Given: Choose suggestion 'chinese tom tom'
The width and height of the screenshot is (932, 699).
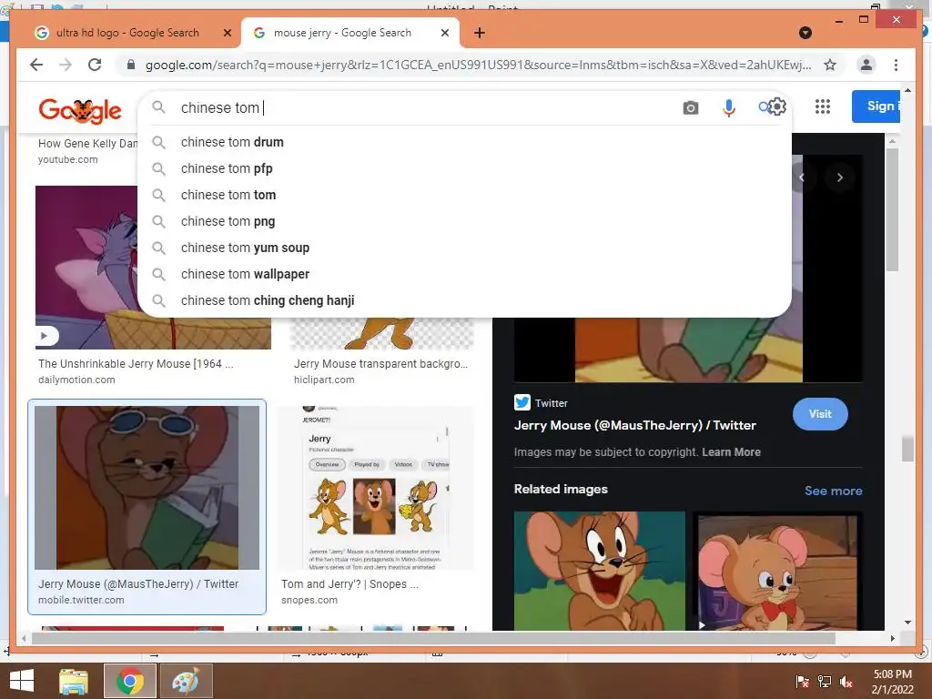Looking at the screenshot, I should [x=464, y=195].
